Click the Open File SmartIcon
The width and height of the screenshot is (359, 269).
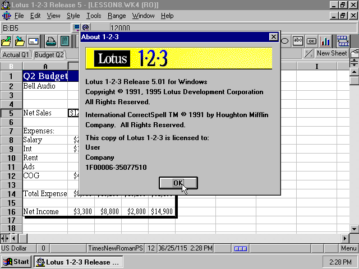(6, 41)
